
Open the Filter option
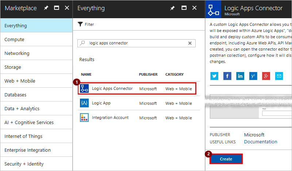(x=86, y=24)
